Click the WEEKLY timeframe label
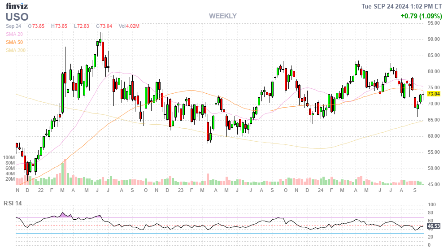Image resolution: width=448 pixels, height=252 pixels. point(222,16)
